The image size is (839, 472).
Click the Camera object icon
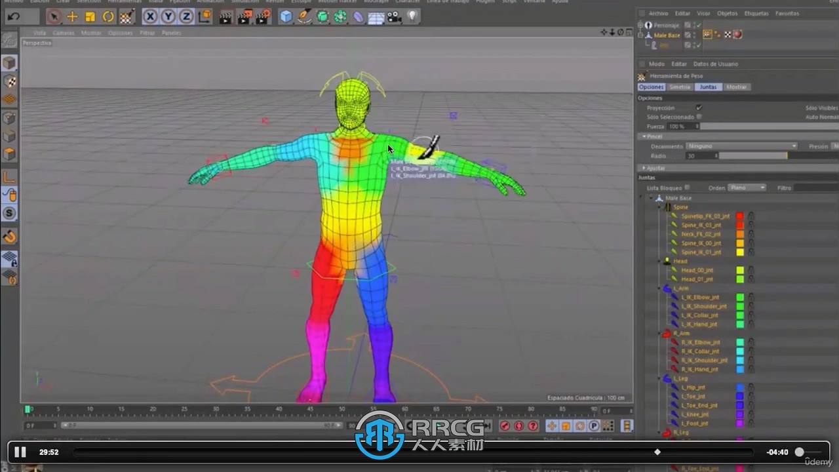coord(394,17)
